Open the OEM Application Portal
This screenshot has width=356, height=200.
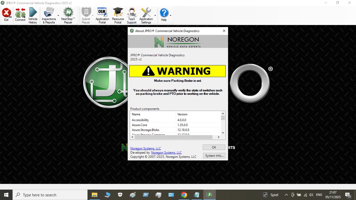(x=102, y=16)
